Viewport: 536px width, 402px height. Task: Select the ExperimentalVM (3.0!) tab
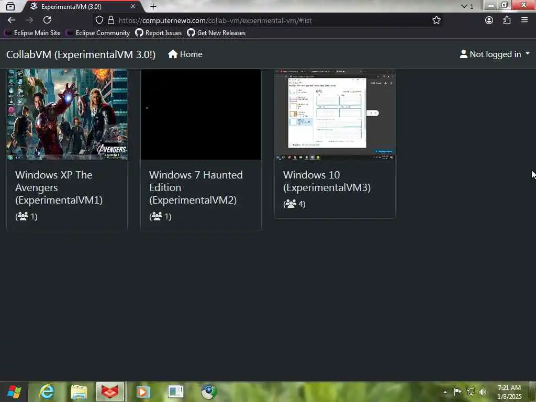[82, 6]
